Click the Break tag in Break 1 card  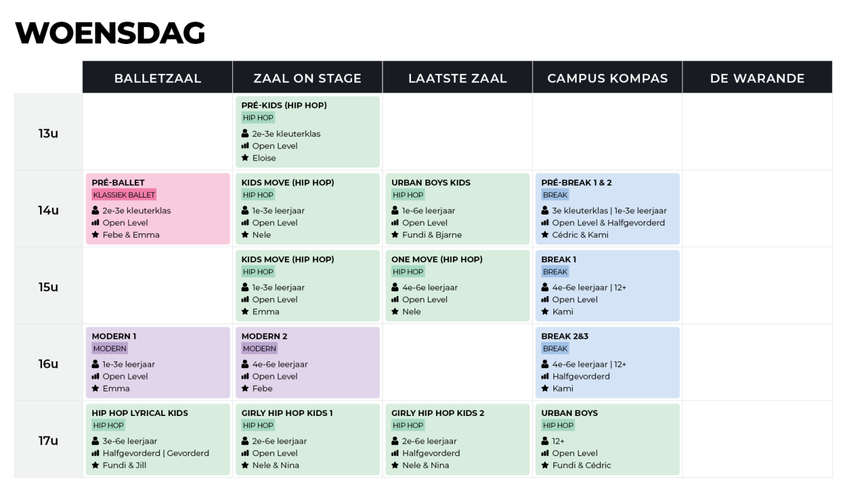(x=555, y=272)
